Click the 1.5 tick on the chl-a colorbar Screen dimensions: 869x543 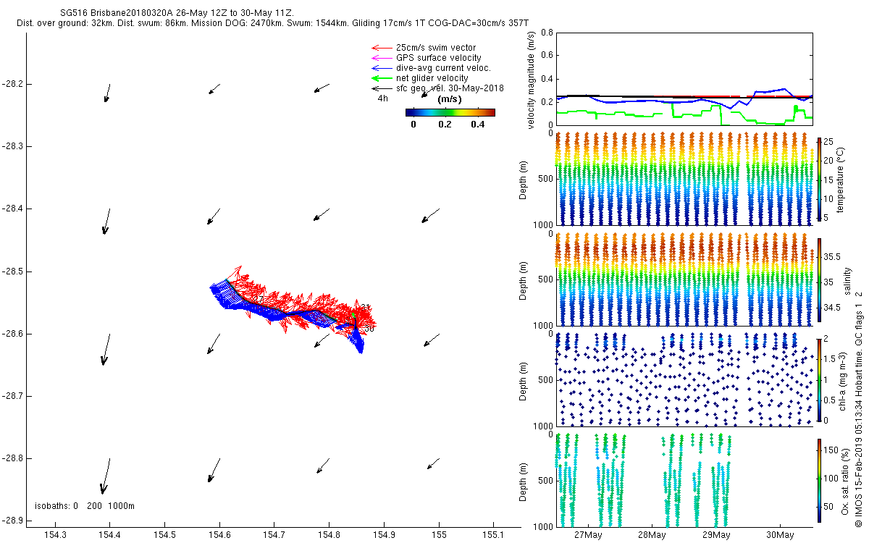click(x=830, y=358)
